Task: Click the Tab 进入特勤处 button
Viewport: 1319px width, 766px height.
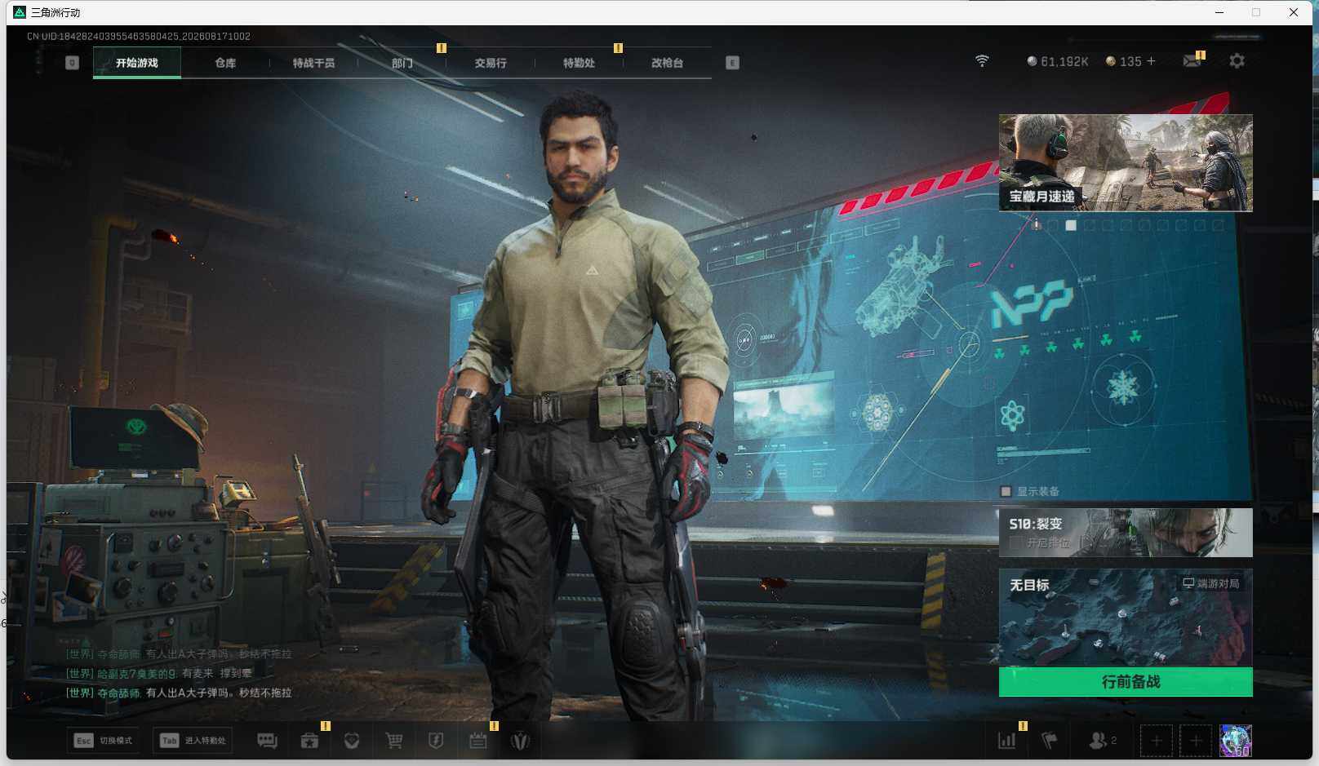Action: coord(194,741)
